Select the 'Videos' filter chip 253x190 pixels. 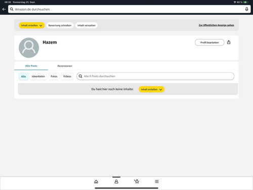point(67,77)
